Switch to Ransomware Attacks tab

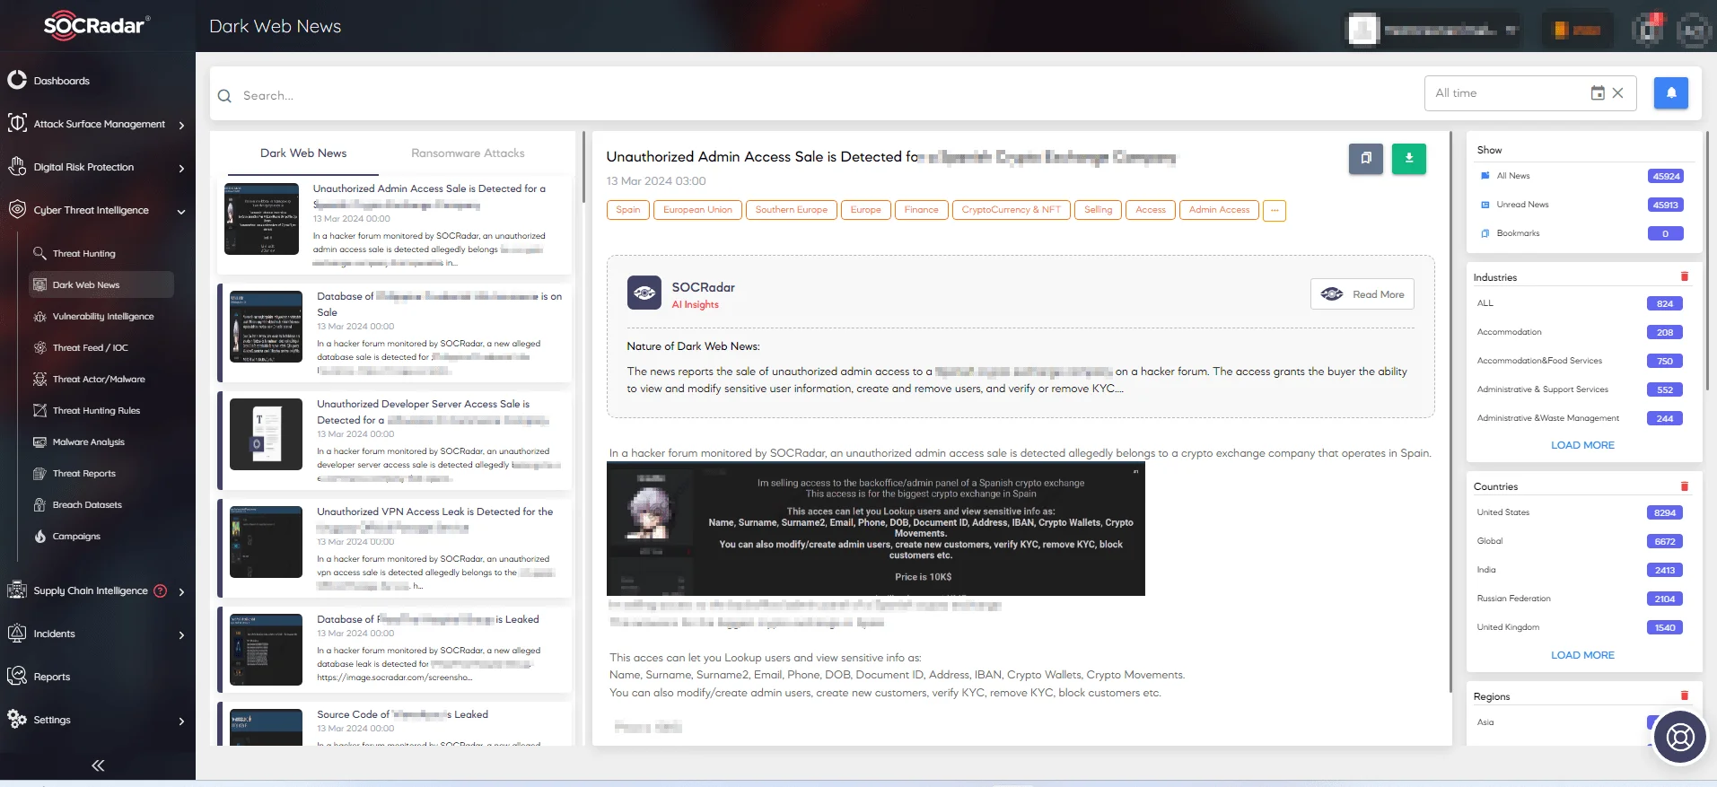[x=468, y=153]
